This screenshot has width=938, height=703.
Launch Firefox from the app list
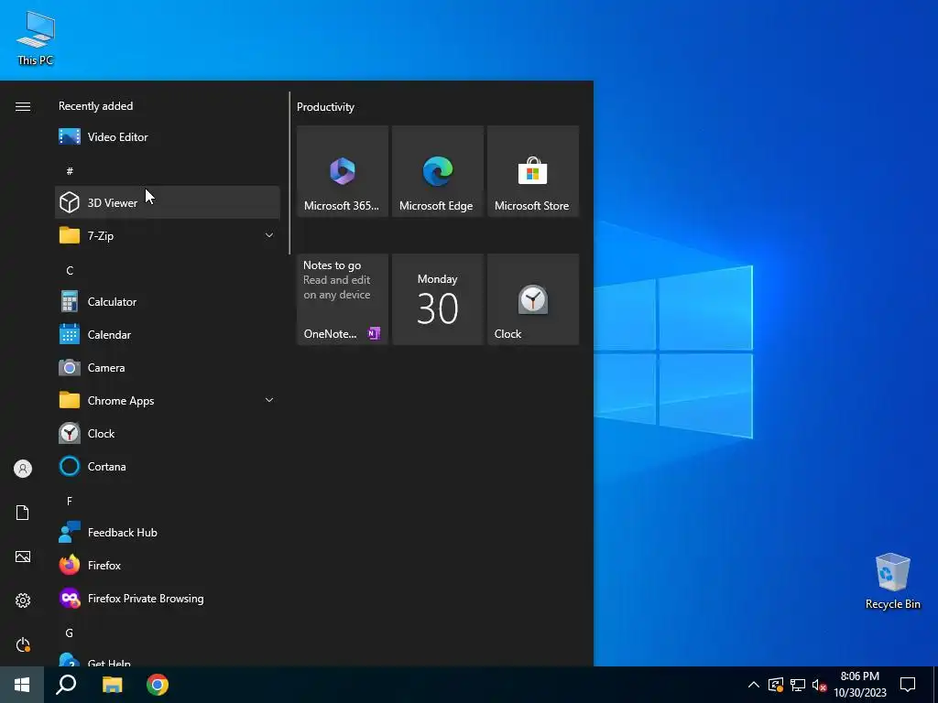click(167, 566)
